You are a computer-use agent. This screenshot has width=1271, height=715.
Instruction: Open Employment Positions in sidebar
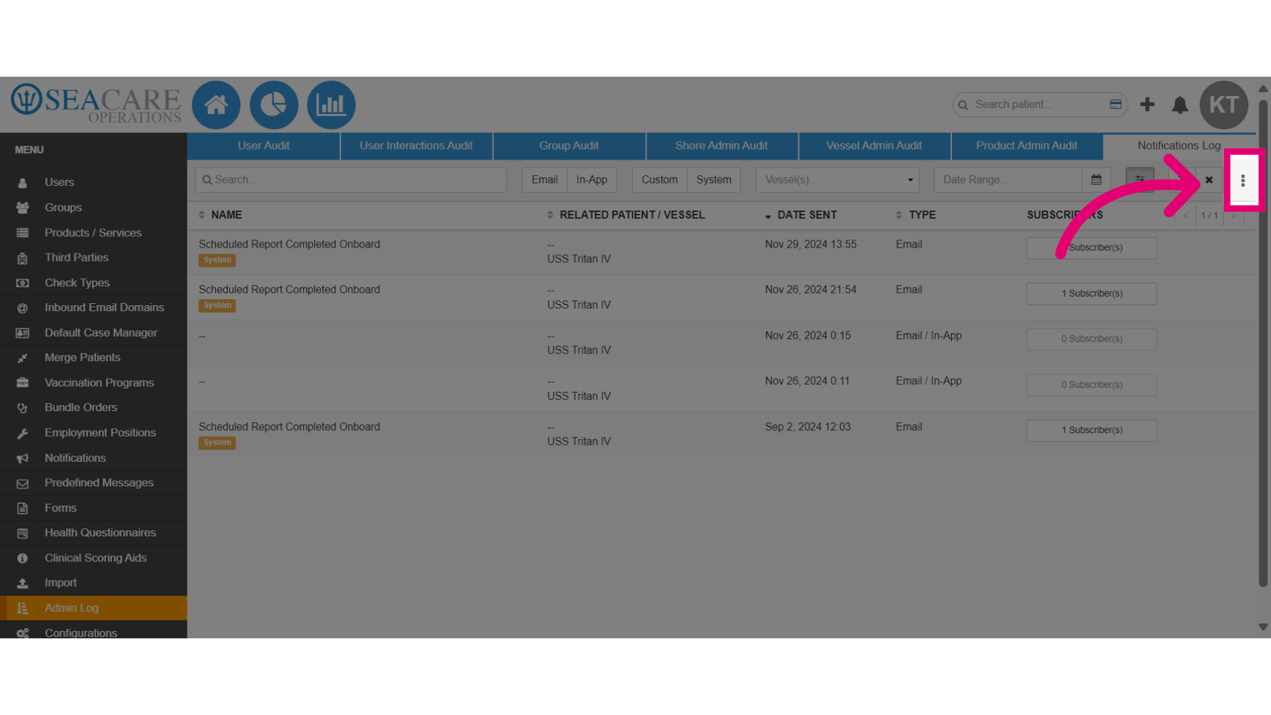[93, 432]
